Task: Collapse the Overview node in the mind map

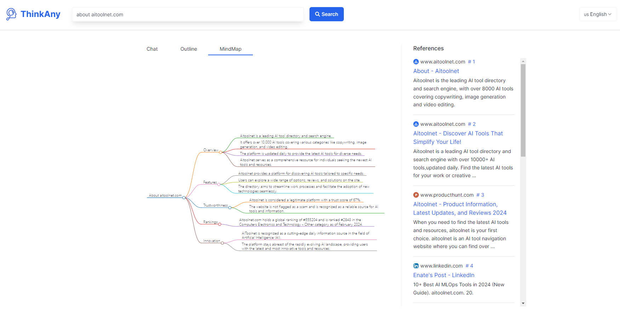Action: point(221,152)
